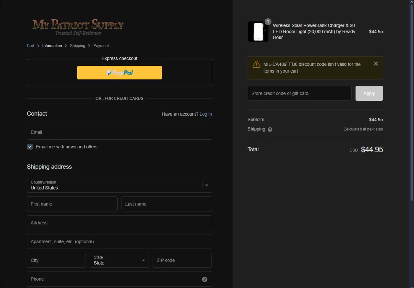
Task: Select the Shipping breadcrumb step
Action: (x=78, y=46)
